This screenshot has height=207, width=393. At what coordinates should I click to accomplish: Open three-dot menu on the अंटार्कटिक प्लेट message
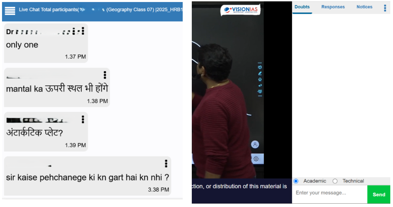click(83, 119)
